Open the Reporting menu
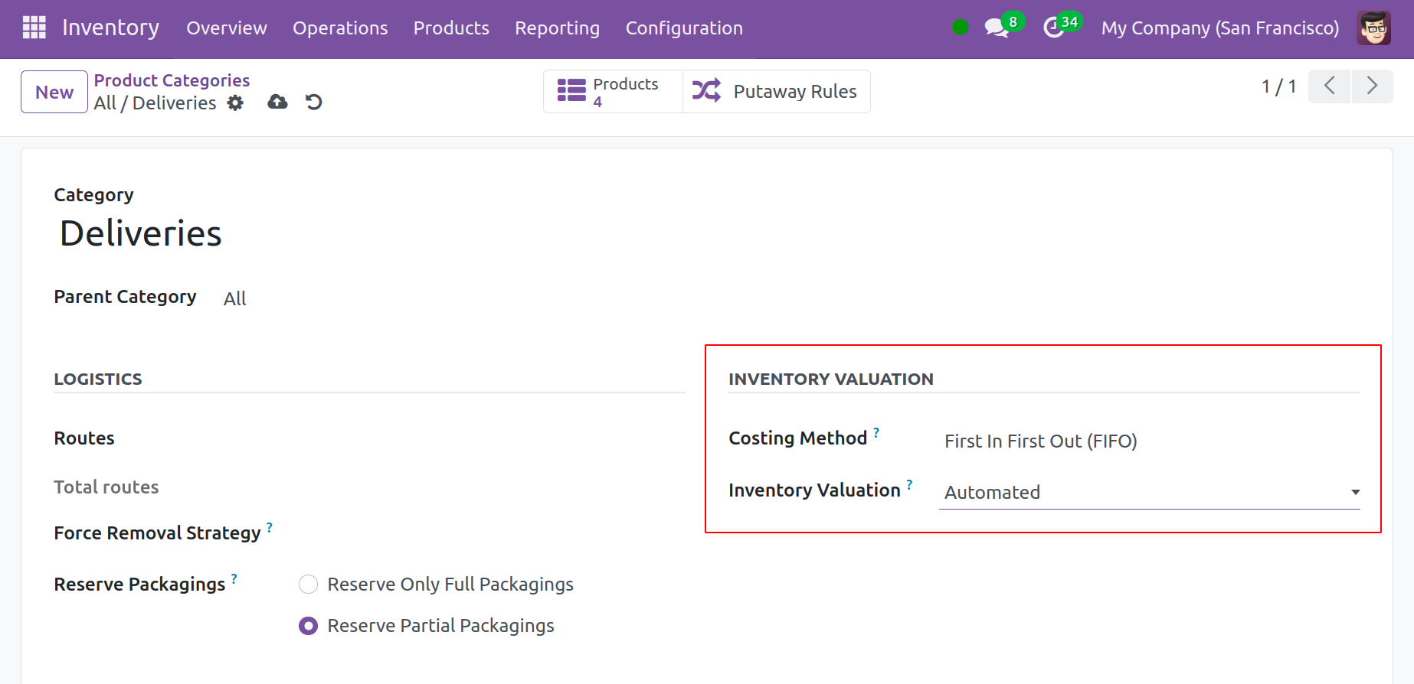This screenshot has height=684, width=1414. click(557, 28)
